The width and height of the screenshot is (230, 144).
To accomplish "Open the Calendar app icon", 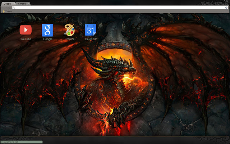I will (x=91, y=30).
